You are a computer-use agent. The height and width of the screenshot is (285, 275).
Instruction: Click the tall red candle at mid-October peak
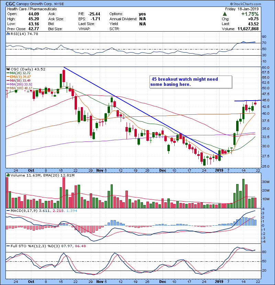[64, 75]
